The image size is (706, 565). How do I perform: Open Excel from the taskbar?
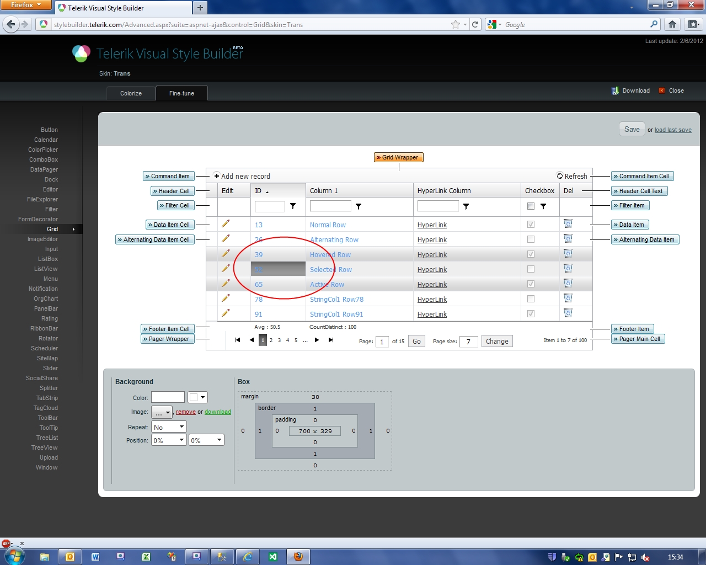[x=146, y=557]
